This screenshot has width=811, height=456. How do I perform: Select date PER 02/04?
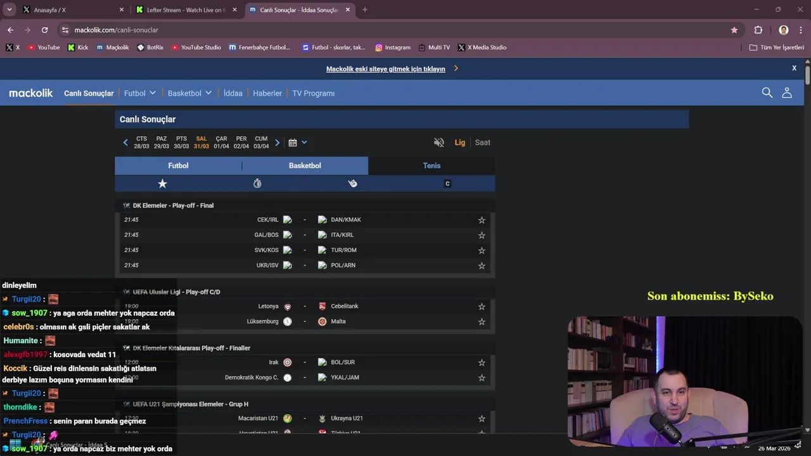(241, 142)
